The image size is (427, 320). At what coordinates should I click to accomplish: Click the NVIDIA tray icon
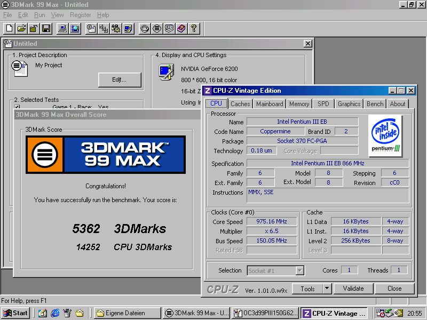(399, 313)
